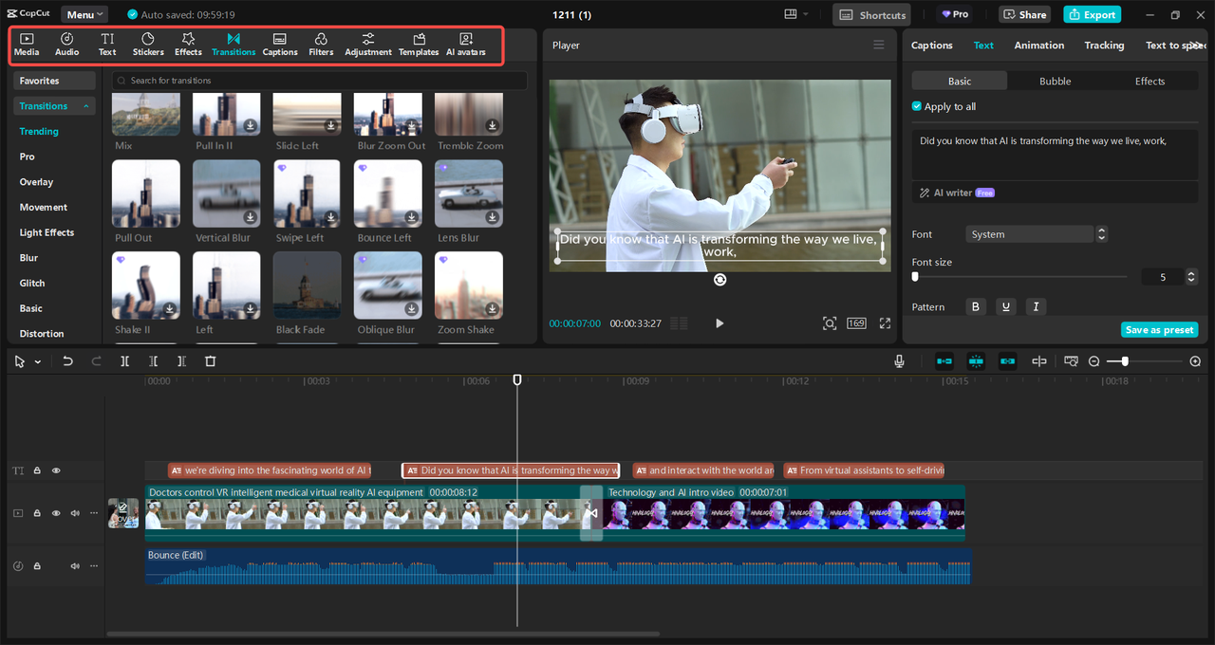Zoom in the timeline with plus icon

pos(1195,361)
